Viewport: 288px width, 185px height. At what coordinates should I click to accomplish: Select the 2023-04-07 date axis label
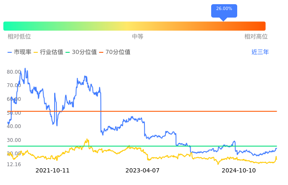coord(142,171)
